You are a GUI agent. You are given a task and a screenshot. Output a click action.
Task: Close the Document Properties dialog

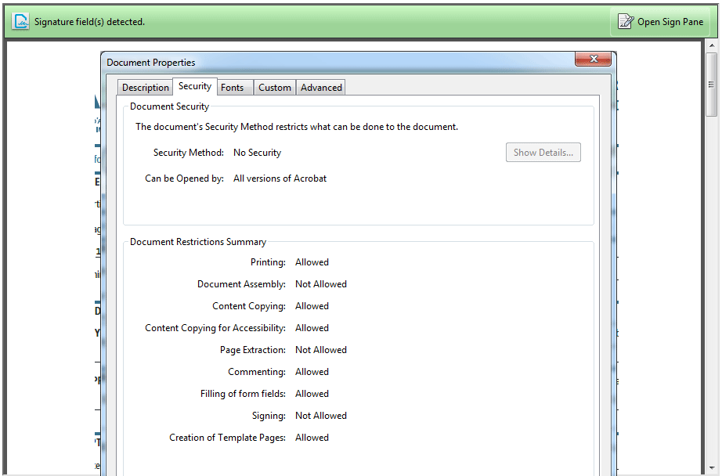[593, 58]
